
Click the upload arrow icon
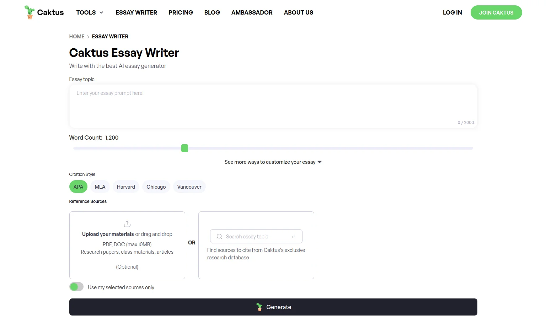click(x=127, y=224)
